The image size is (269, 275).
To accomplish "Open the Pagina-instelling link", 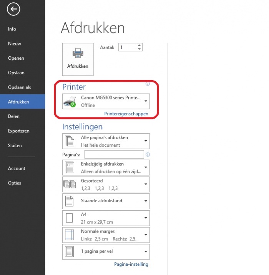I will click(x=131, y=264).
